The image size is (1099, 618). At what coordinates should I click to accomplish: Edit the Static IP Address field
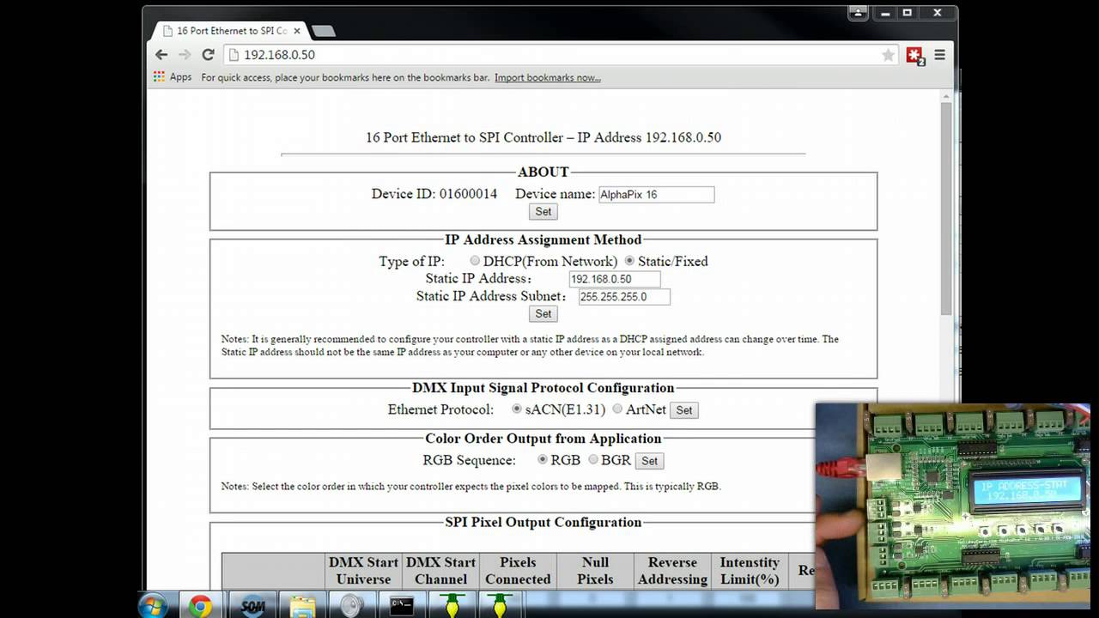click(x=615, y=279)
